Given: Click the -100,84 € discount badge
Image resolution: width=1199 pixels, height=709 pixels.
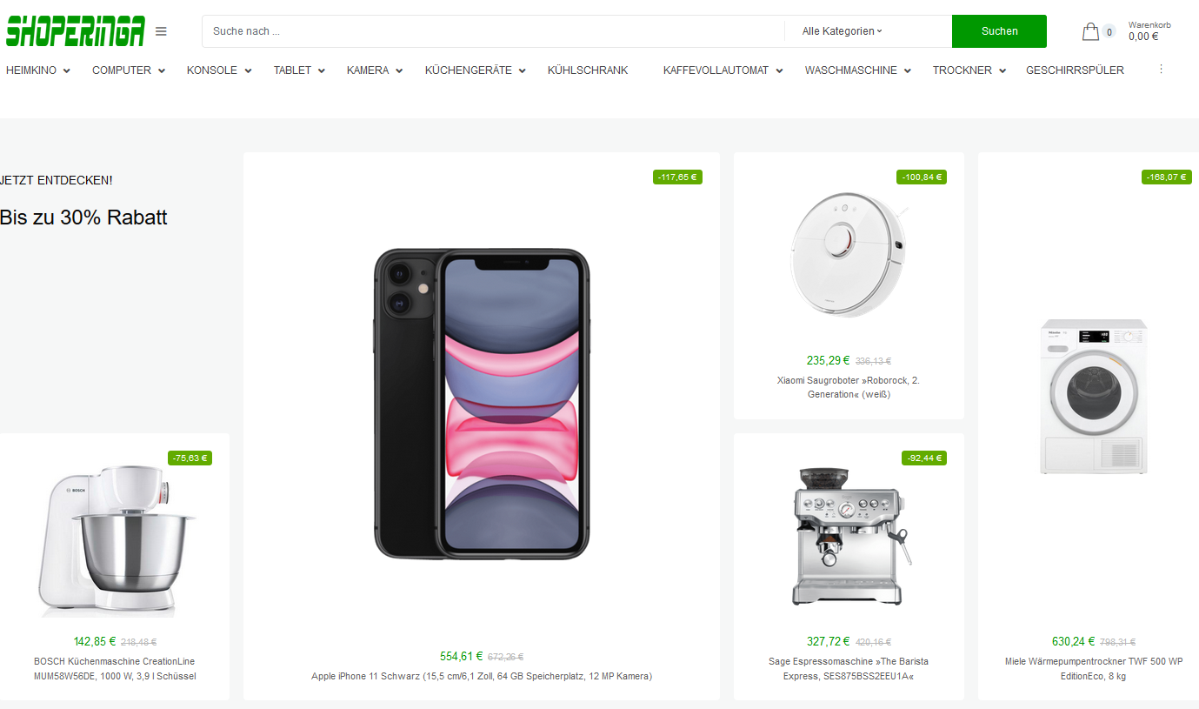Looking at the screenshot, I should coord(922,177).
